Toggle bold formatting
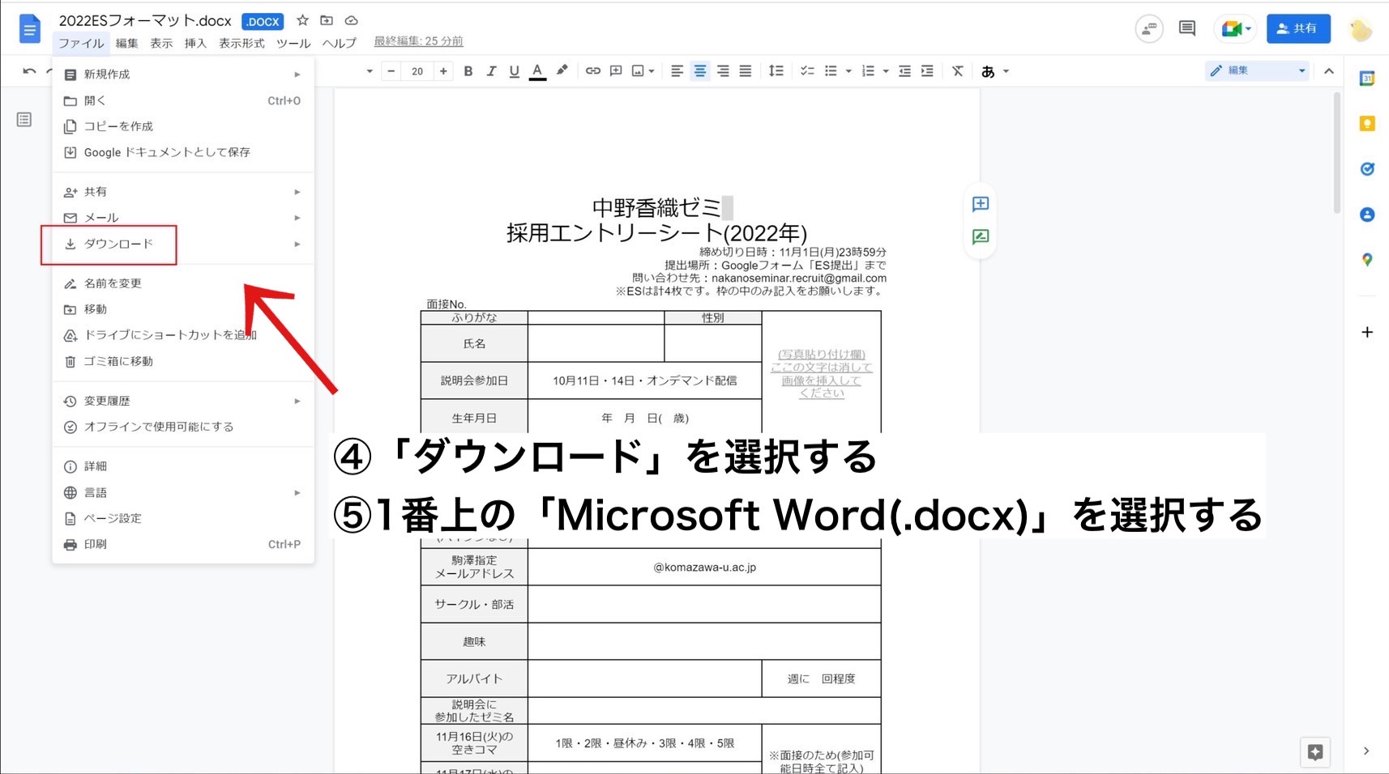Image resolution: width=1389 pixels, height=774 pixels. (468, 71)
